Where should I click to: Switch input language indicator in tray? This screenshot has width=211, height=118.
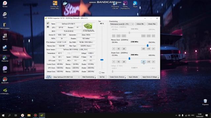pos(193,115)
